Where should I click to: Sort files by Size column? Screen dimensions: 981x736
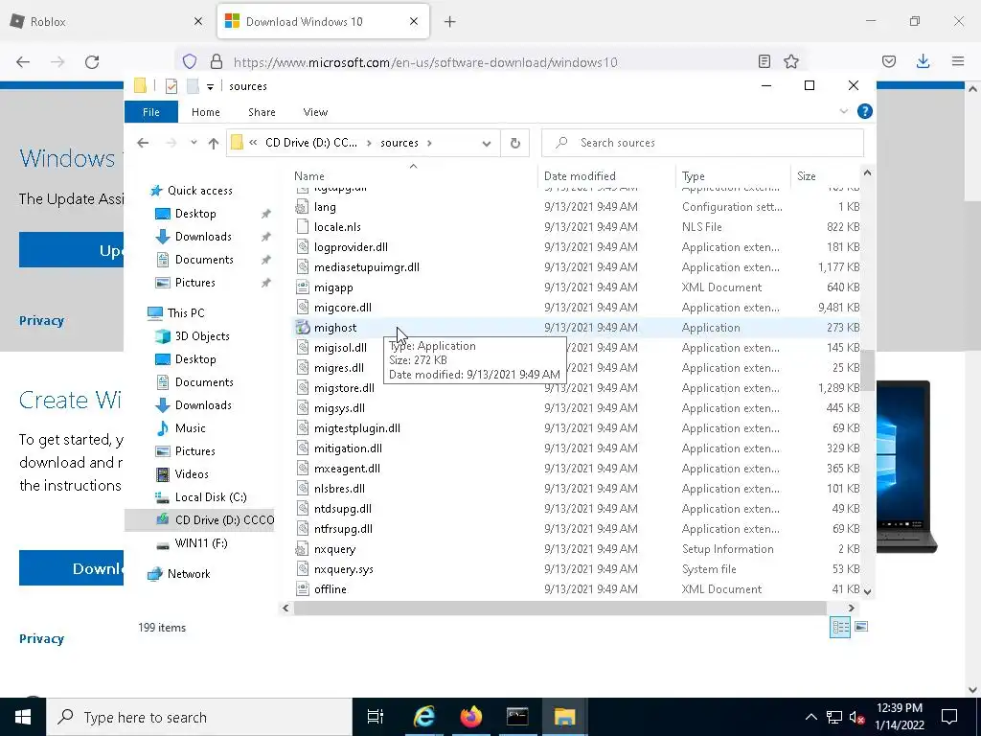[x=825, y=176]
